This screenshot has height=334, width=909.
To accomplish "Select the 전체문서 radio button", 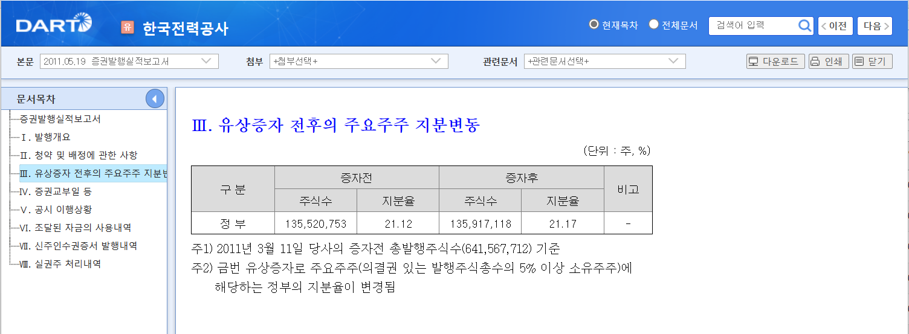I will (x=653, y=25).
